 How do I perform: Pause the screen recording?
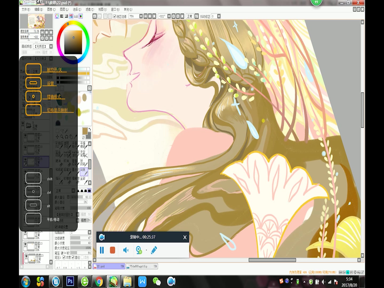102,250
